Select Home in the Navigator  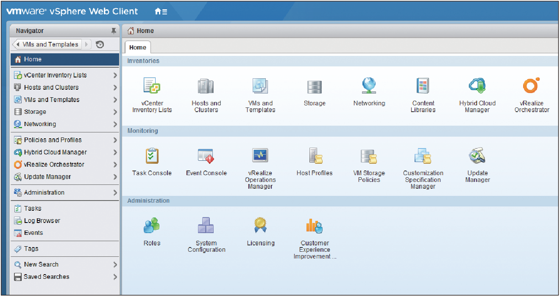tap(64, 59)
